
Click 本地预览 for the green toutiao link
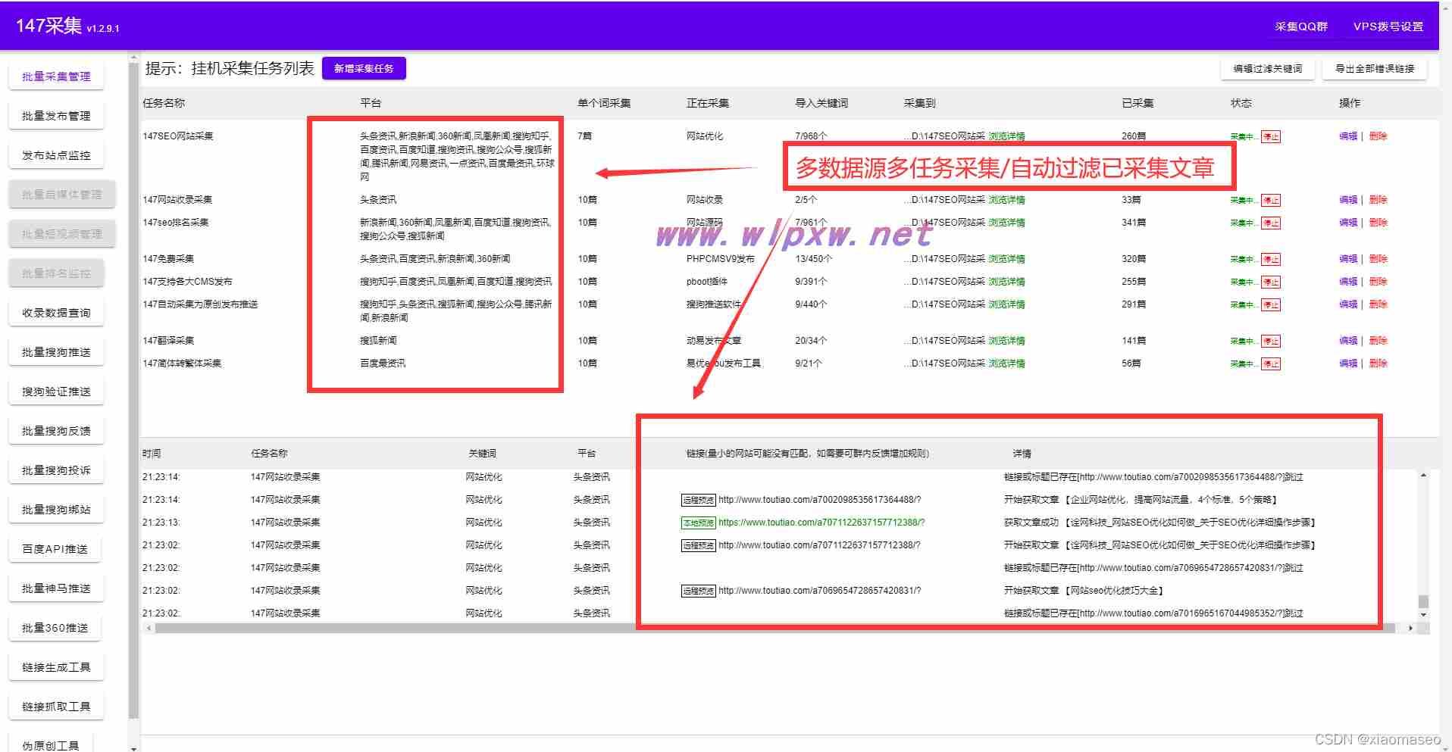pyautogui.click(x=698, y=523)
